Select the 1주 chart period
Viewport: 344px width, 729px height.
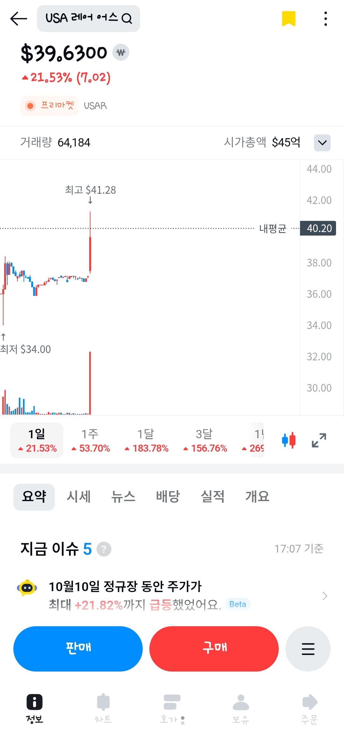coord(90,440)
